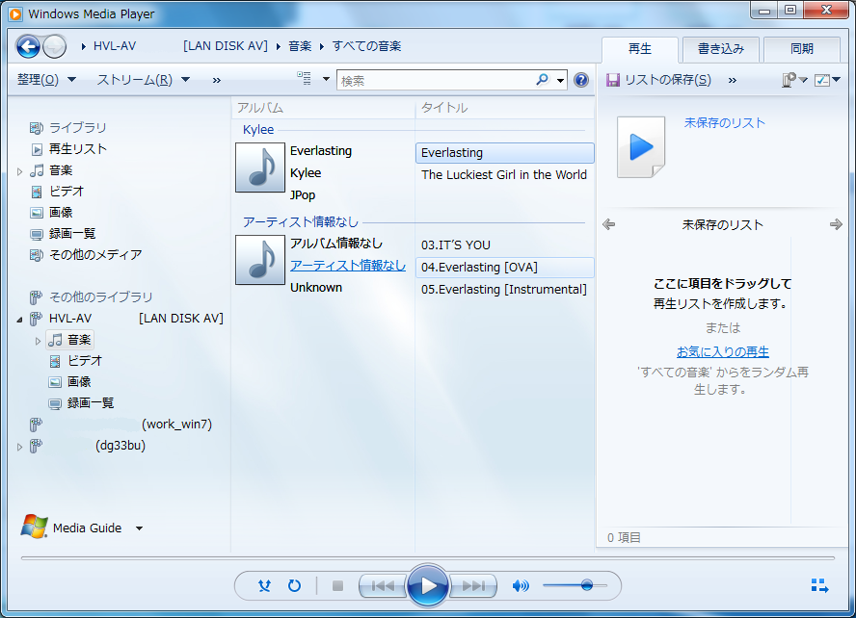Toggle repeat playback
Screen dimensions: 856x618
(294, 586)
